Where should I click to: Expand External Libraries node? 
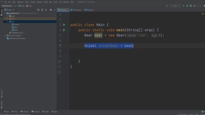point(4,35)
